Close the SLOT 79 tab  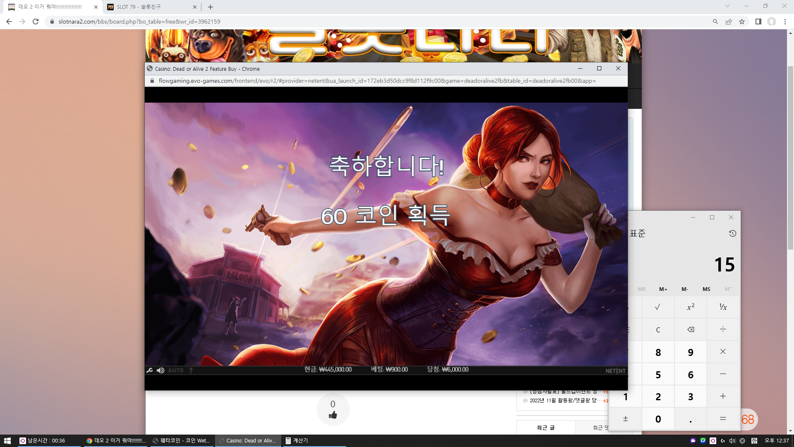tap(195, 7)
